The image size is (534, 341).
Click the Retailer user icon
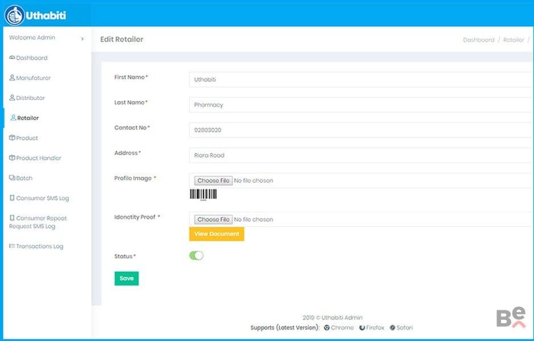pos(13,118)
